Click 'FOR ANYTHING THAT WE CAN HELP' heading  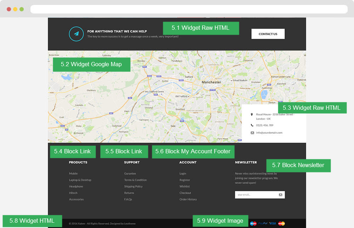[117, 32]
